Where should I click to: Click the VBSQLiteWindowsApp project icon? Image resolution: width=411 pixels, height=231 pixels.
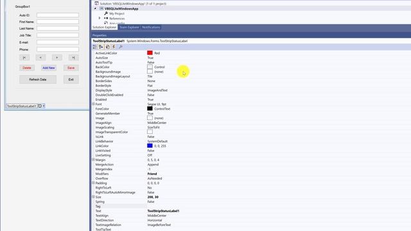pos(101,8)
